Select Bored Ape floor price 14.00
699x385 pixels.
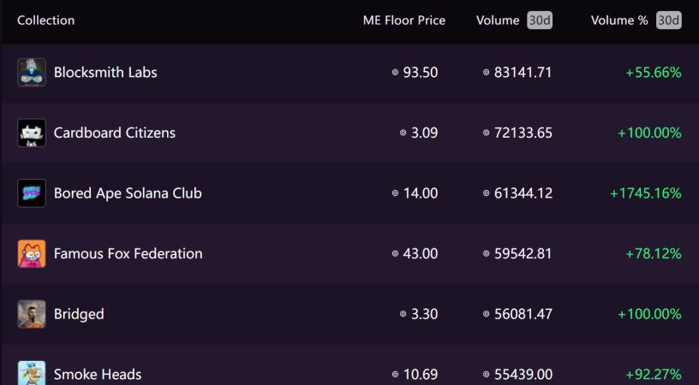click(421, 193)
